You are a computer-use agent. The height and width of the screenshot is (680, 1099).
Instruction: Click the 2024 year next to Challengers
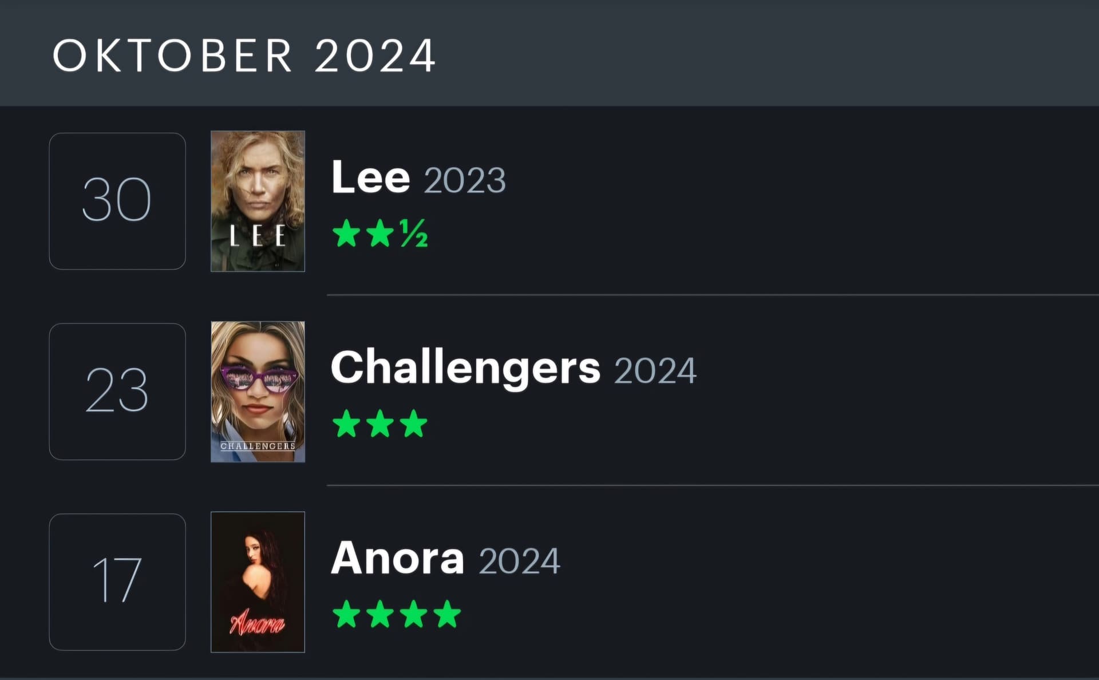655,371
